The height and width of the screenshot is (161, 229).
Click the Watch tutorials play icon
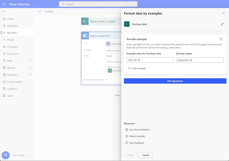point(127,136)
